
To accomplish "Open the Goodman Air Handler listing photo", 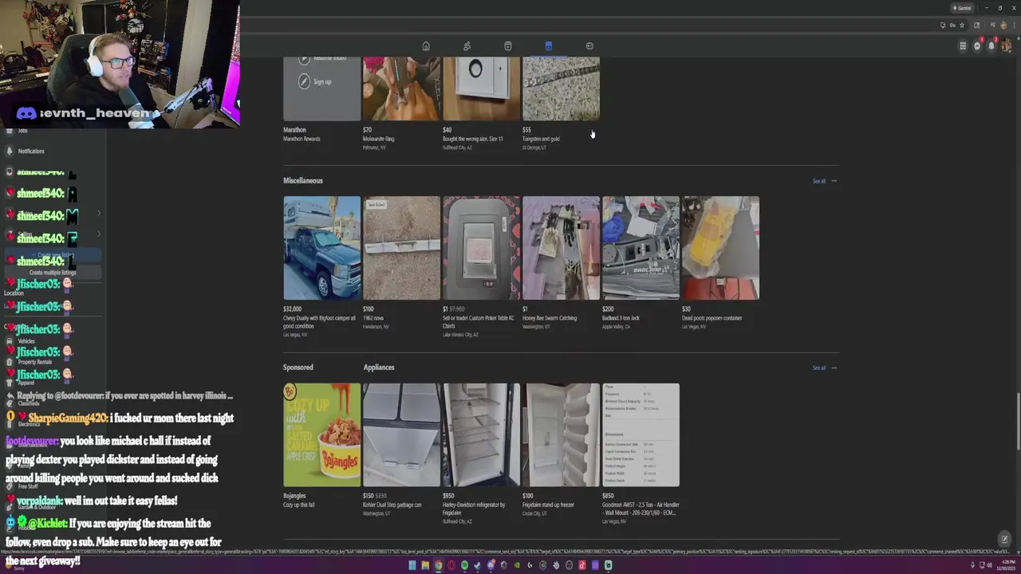I will (641, 435).
